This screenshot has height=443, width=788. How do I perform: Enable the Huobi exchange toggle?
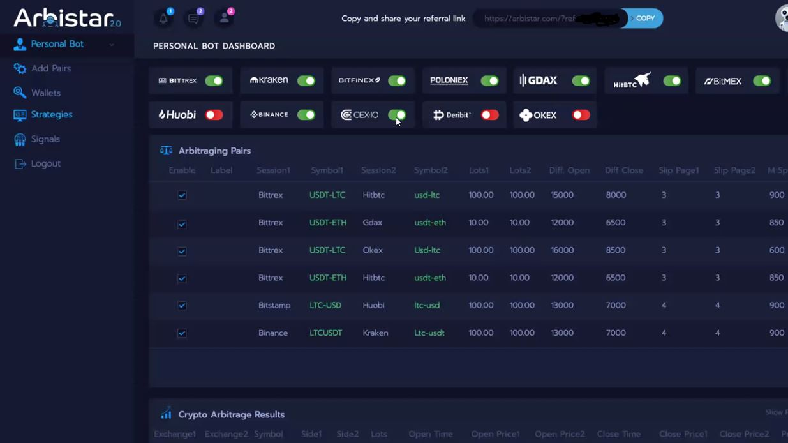[214, 115]
